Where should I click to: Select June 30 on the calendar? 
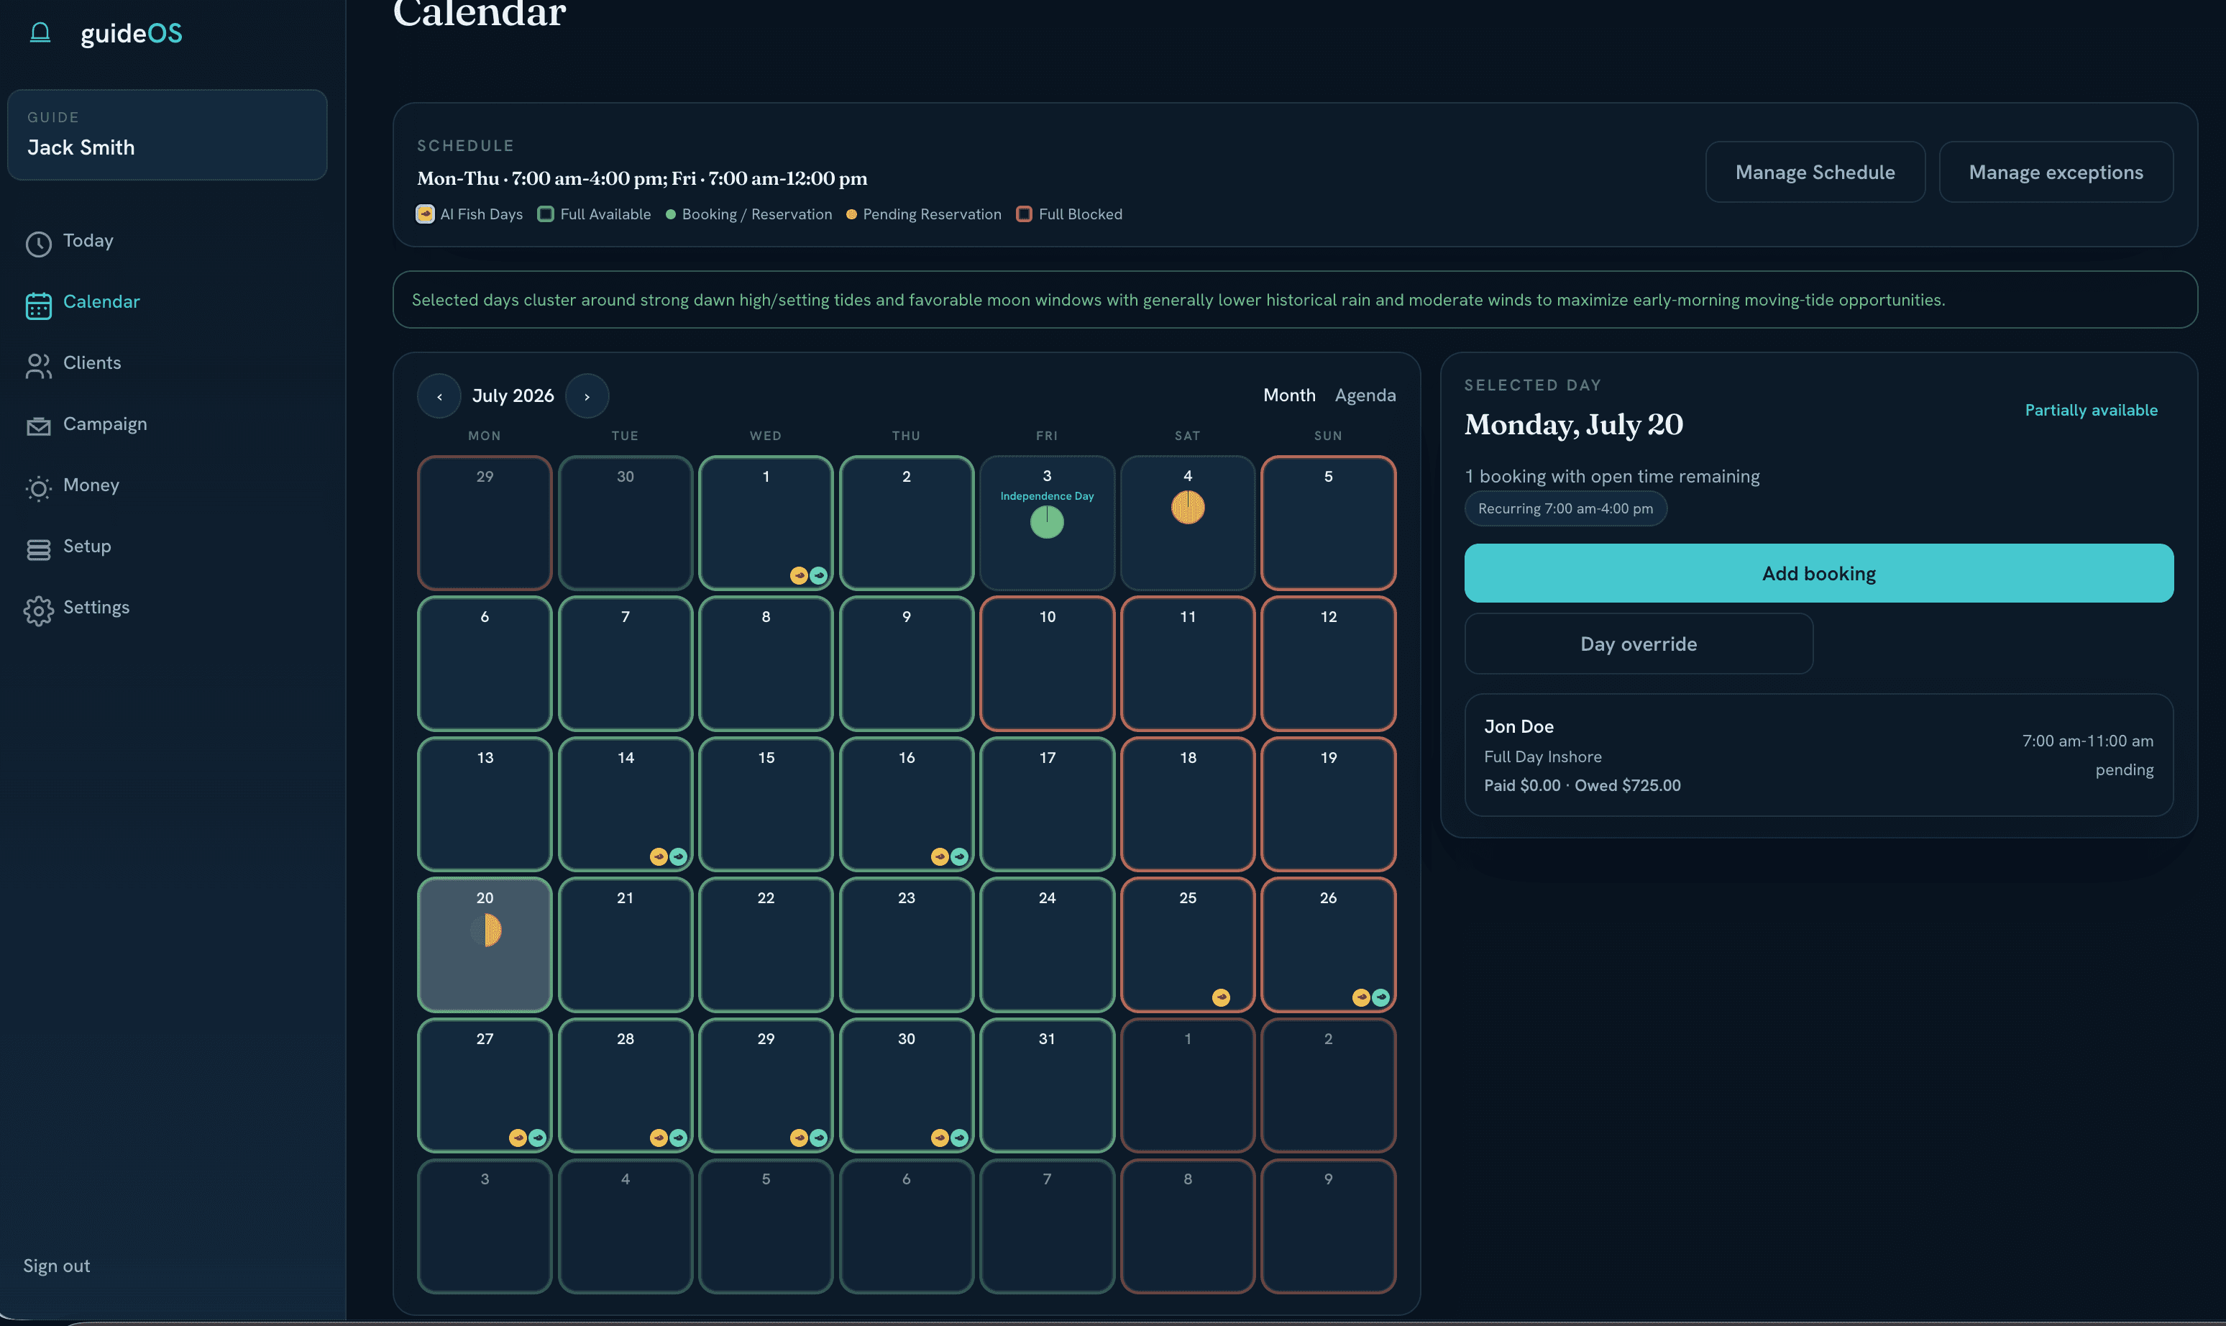pyautogui.click(x=626, y=523)
